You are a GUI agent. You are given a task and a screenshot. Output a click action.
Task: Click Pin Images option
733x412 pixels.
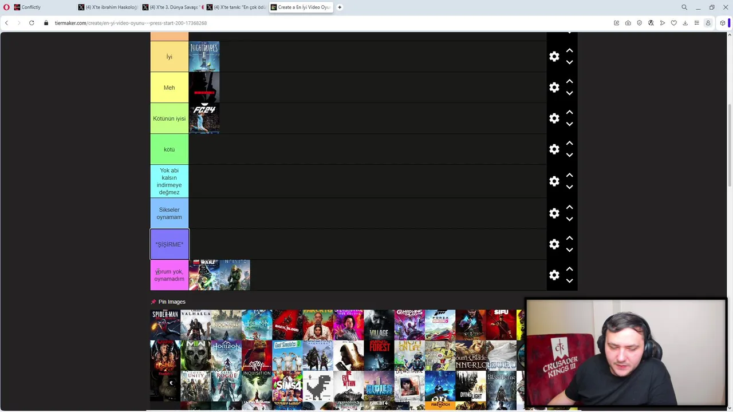tap(168, 302)
